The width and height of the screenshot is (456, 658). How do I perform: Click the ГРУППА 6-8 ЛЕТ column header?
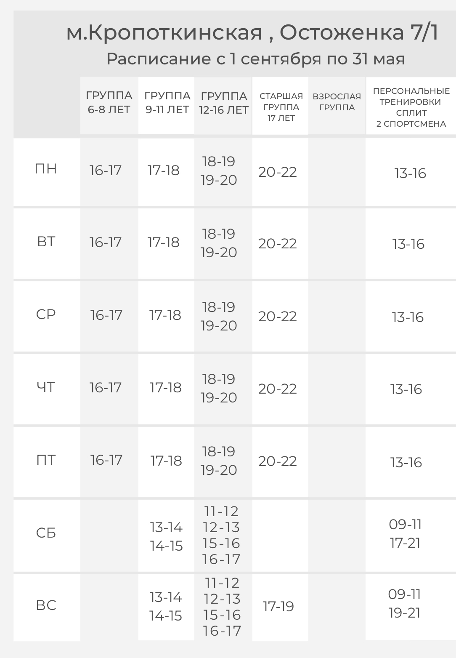(x=109, y=102)
